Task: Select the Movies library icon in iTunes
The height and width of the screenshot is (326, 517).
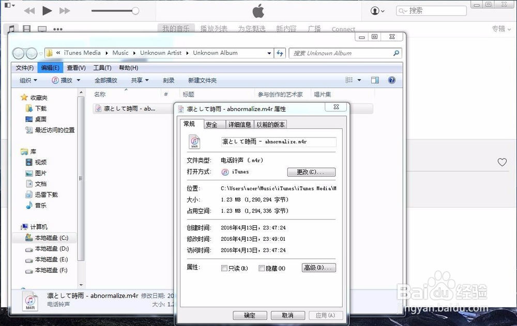Action: point(27,29)
